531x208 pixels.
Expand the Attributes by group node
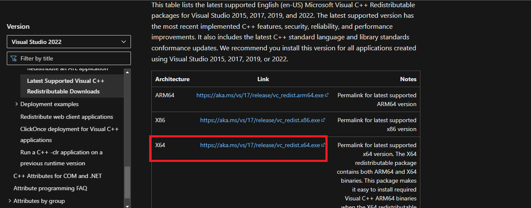(x=10, y=201)
